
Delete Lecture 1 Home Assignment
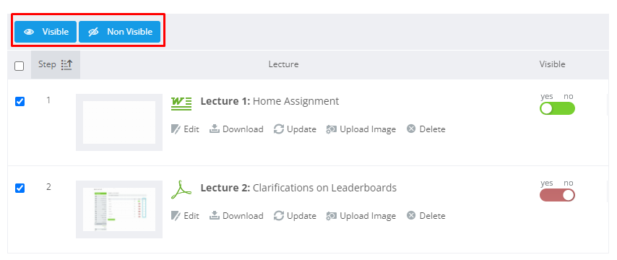[426, 129]
